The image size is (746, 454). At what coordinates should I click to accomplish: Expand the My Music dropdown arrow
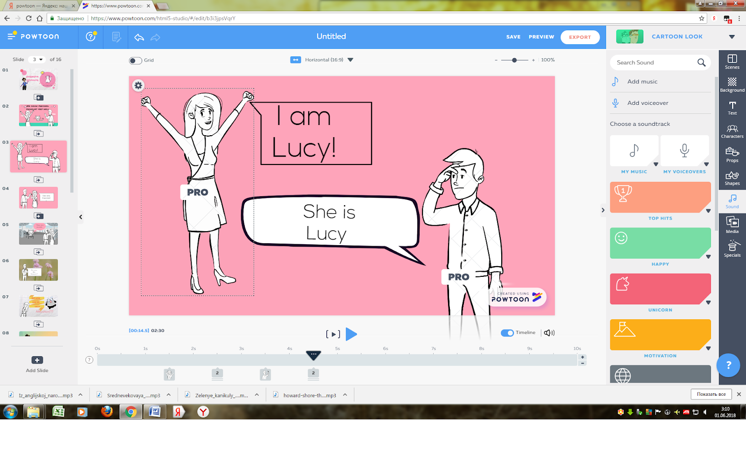coord(656,164)
